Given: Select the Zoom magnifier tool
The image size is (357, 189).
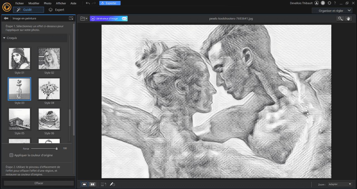Looking at the screenshot, I should [340, 18].
